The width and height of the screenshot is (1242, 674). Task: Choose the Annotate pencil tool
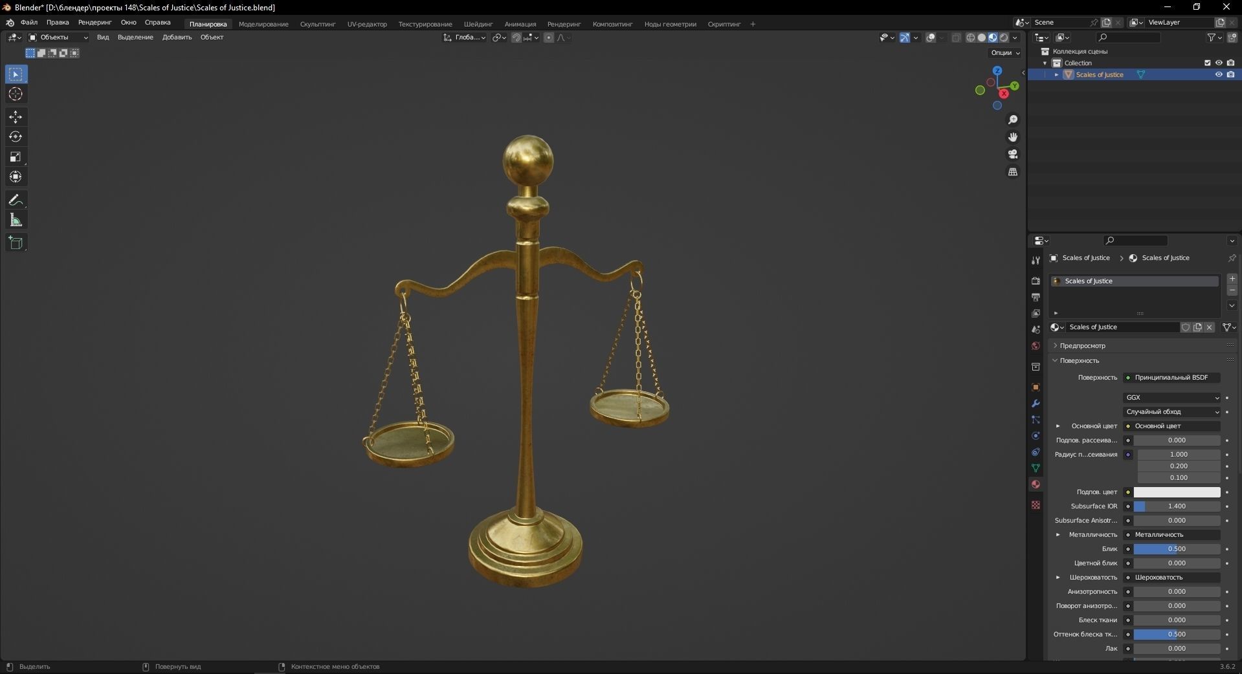tap(16, 201)
